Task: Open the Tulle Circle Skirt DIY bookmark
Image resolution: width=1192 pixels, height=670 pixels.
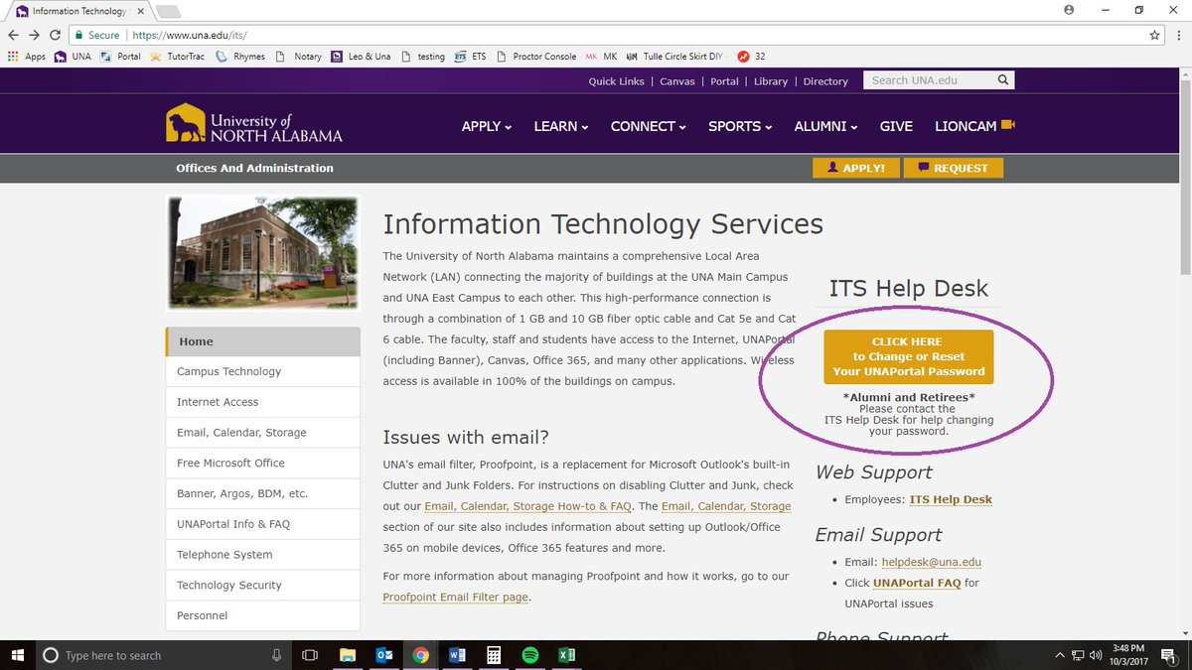Action: pos(678,57)
